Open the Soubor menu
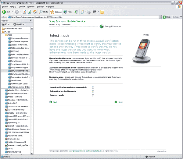183x159 pixels. [5, 7]
